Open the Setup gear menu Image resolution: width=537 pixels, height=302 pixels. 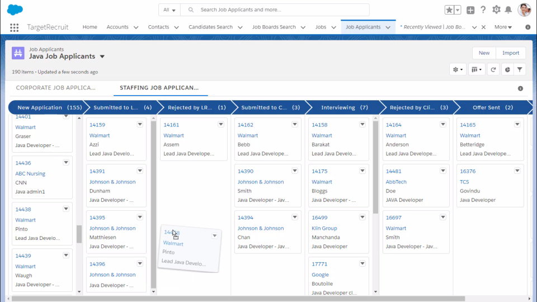[x=496, y=10]
